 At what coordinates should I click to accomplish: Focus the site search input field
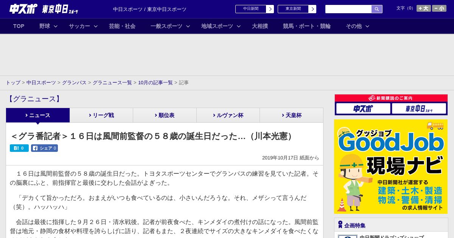tap(348, 9)
